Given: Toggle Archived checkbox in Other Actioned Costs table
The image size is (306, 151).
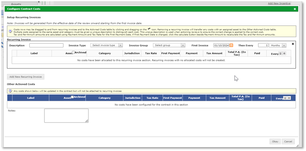Looking at the screenshot, I should [x=72, y=97].
